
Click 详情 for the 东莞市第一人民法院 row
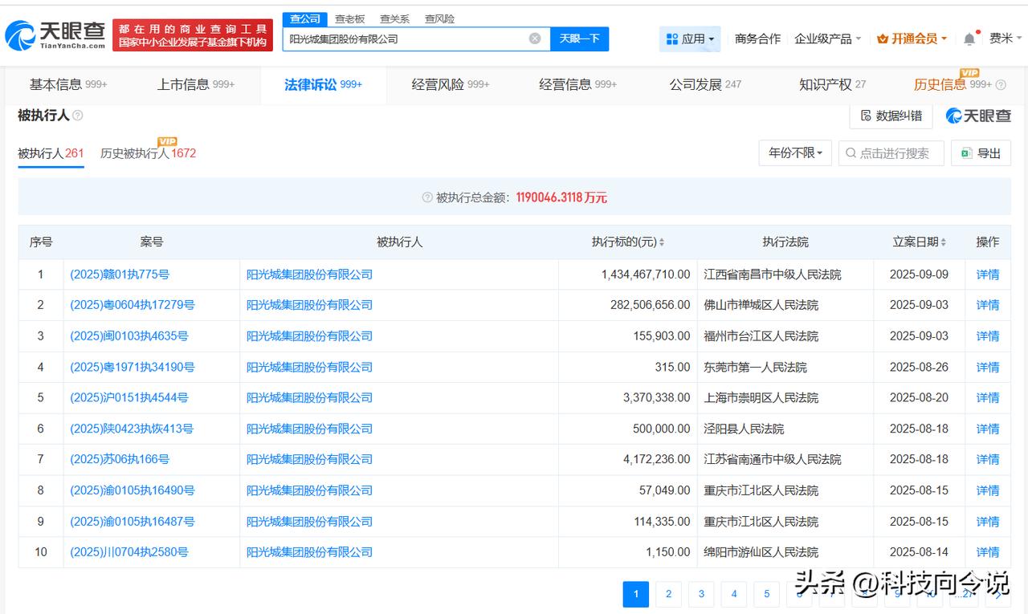pos(988,367)
